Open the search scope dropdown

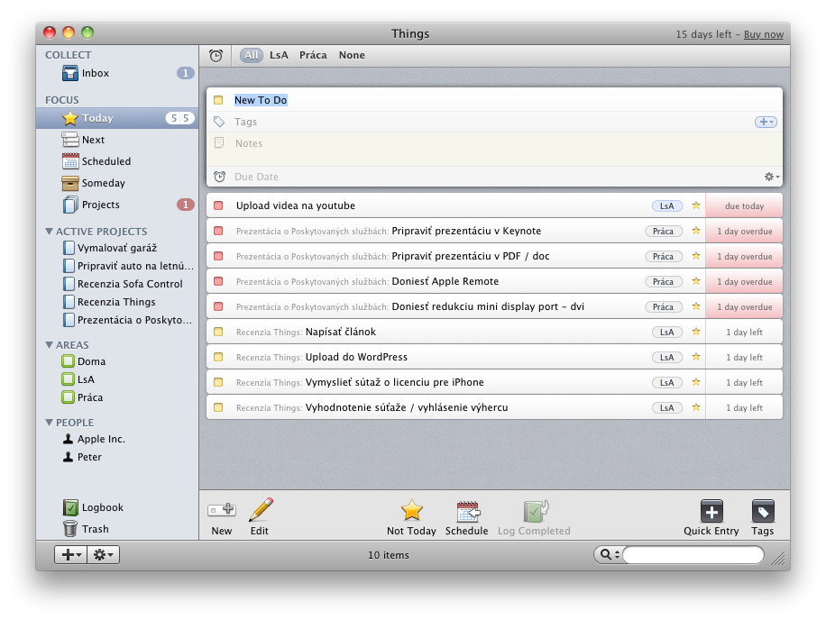609,554
